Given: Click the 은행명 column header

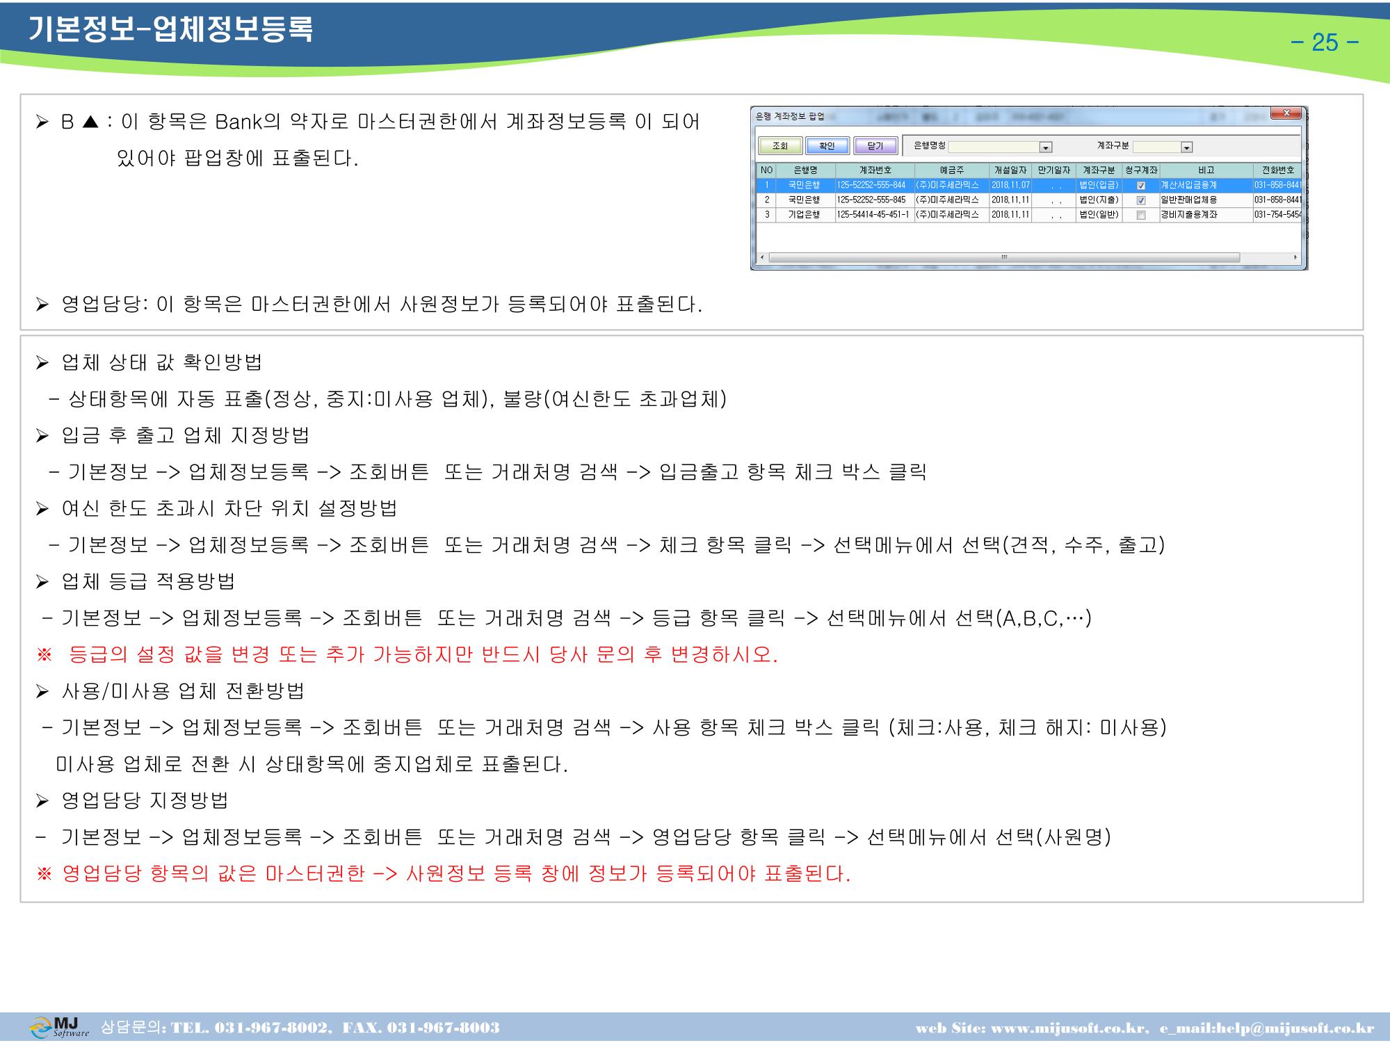Looking at the screenshot, I should point(805,170).
